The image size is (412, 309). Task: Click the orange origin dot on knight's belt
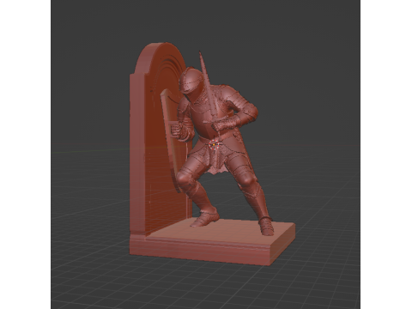[x=214, y=145]
